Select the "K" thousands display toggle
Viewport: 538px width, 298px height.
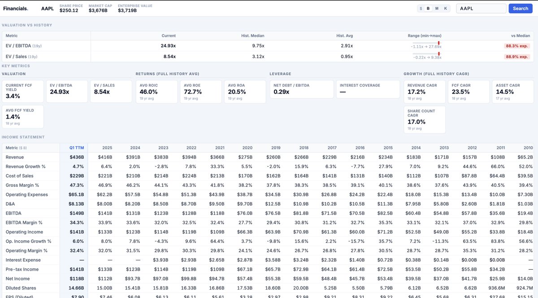446,8
